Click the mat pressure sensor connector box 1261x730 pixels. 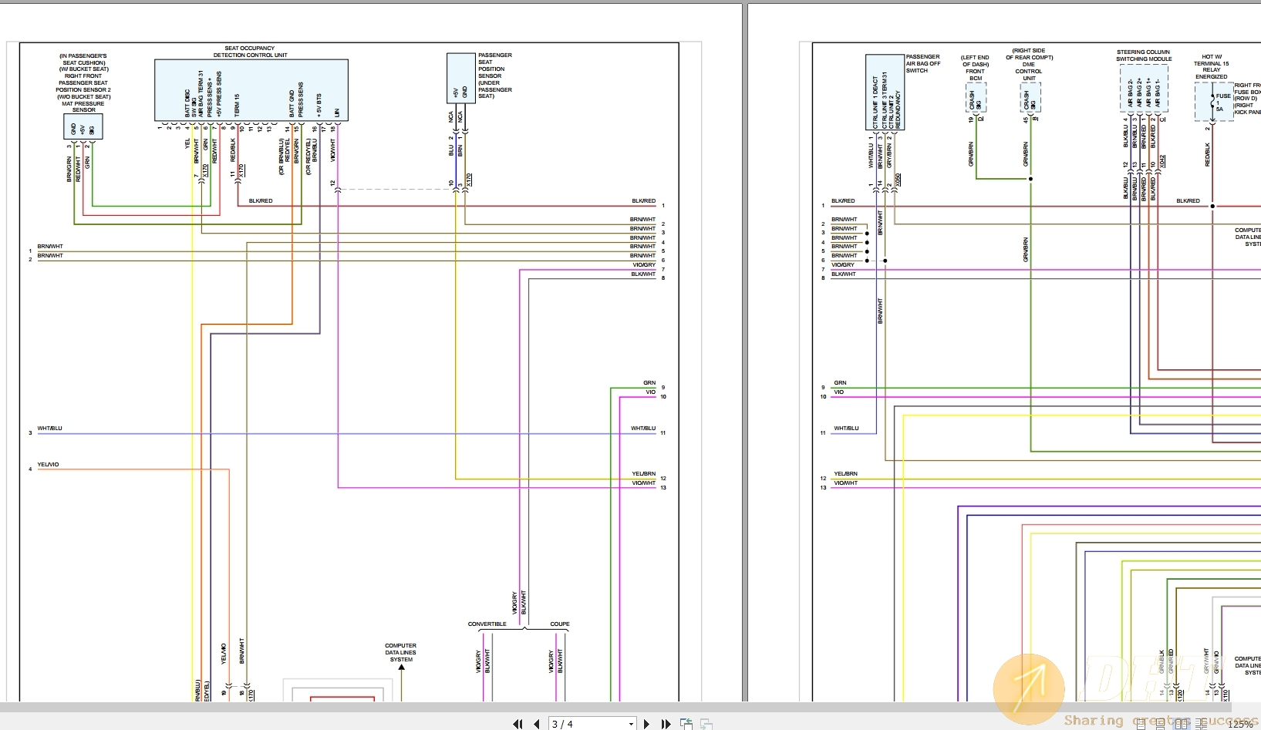(x=83, y=127)
